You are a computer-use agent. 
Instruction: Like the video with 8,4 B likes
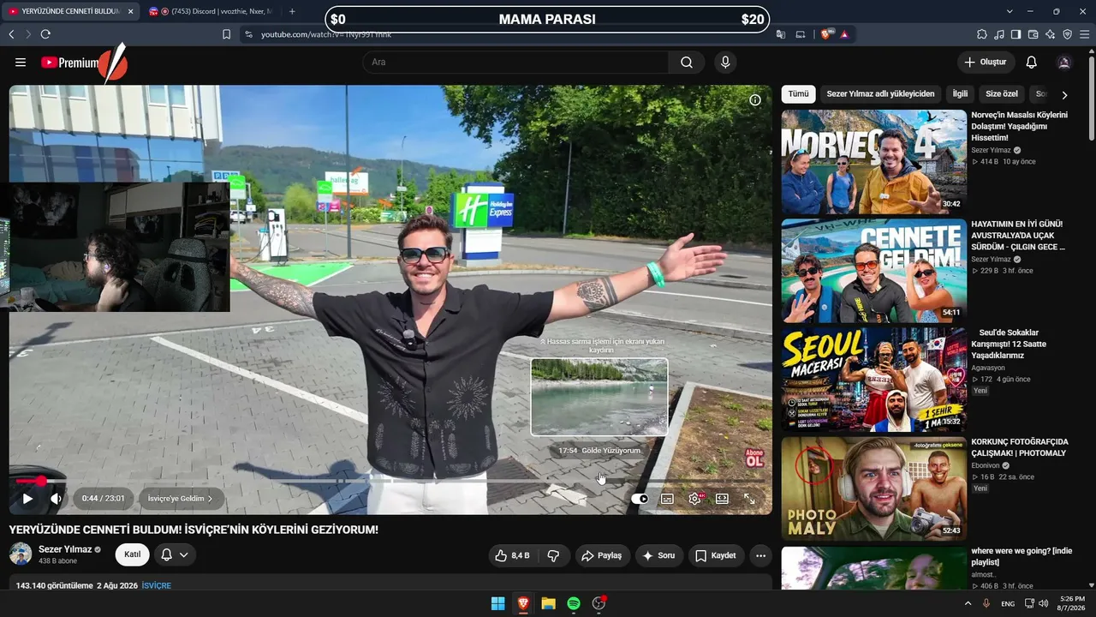tap(512, 555)
